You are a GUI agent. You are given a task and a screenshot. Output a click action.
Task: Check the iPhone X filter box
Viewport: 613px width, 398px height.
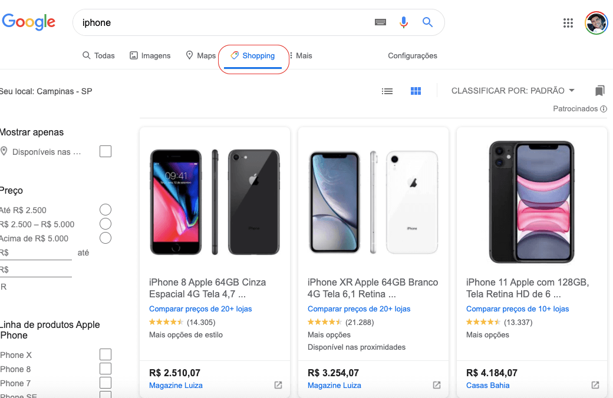tap(106, 355)
